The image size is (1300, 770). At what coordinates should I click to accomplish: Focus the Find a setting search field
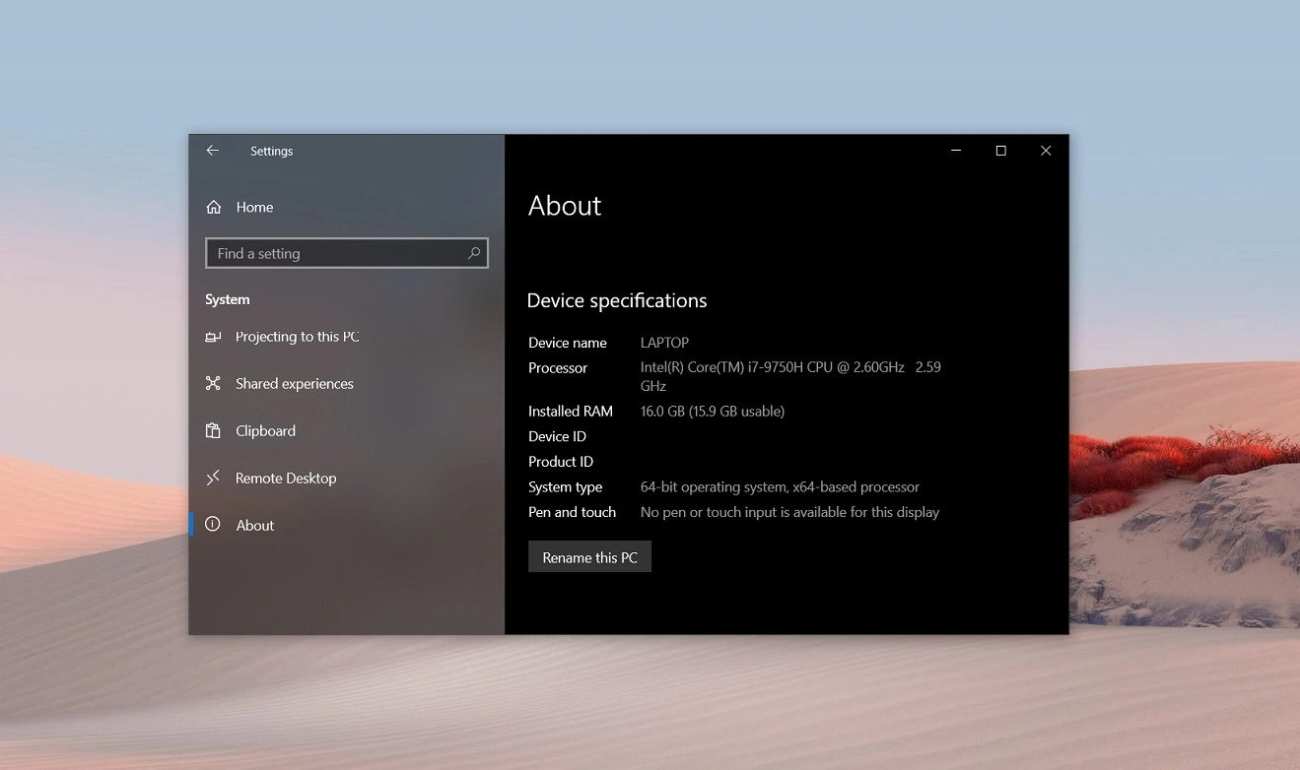pos(335,253)
